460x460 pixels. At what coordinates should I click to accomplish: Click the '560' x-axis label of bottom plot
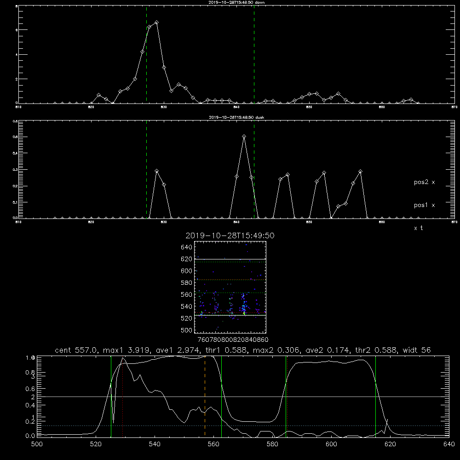(x=213, y=444)
